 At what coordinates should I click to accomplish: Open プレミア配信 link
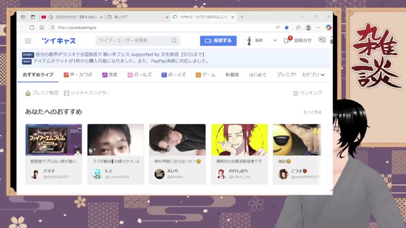pyautogui.click(x=42, y=93)
